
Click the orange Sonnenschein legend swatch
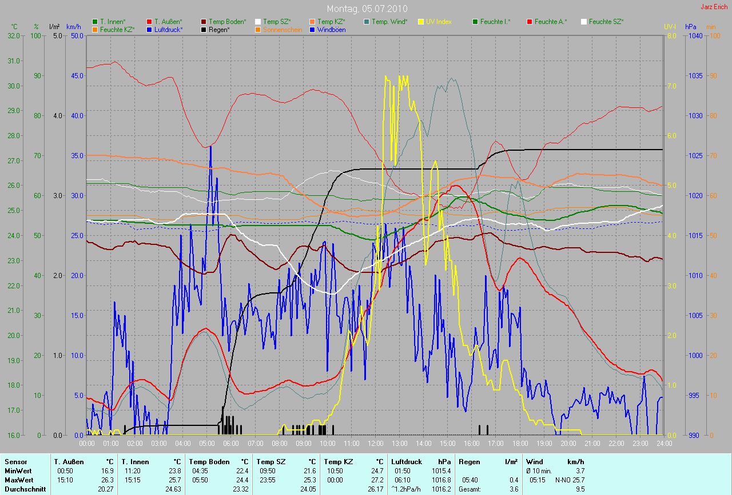pyautogui.click(x=258, y=29)
